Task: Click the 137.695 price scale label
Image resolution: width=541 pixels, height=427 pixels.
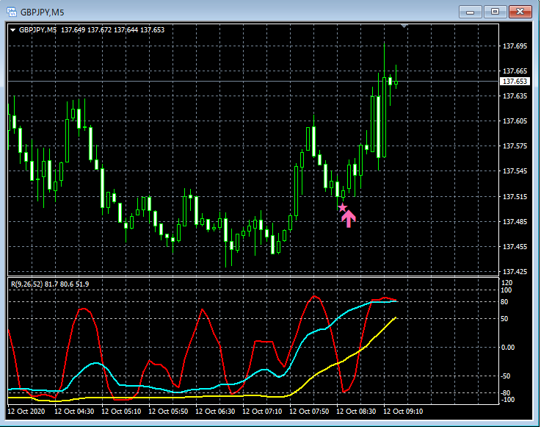Action: 515,46
